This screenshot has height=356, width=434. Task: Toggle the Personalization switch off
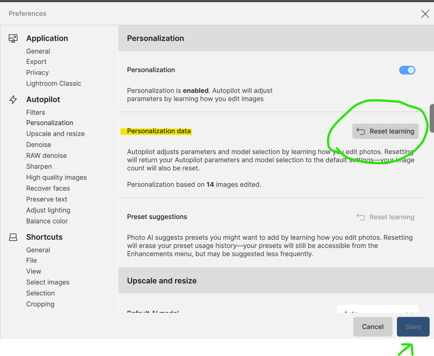[407, 70]
